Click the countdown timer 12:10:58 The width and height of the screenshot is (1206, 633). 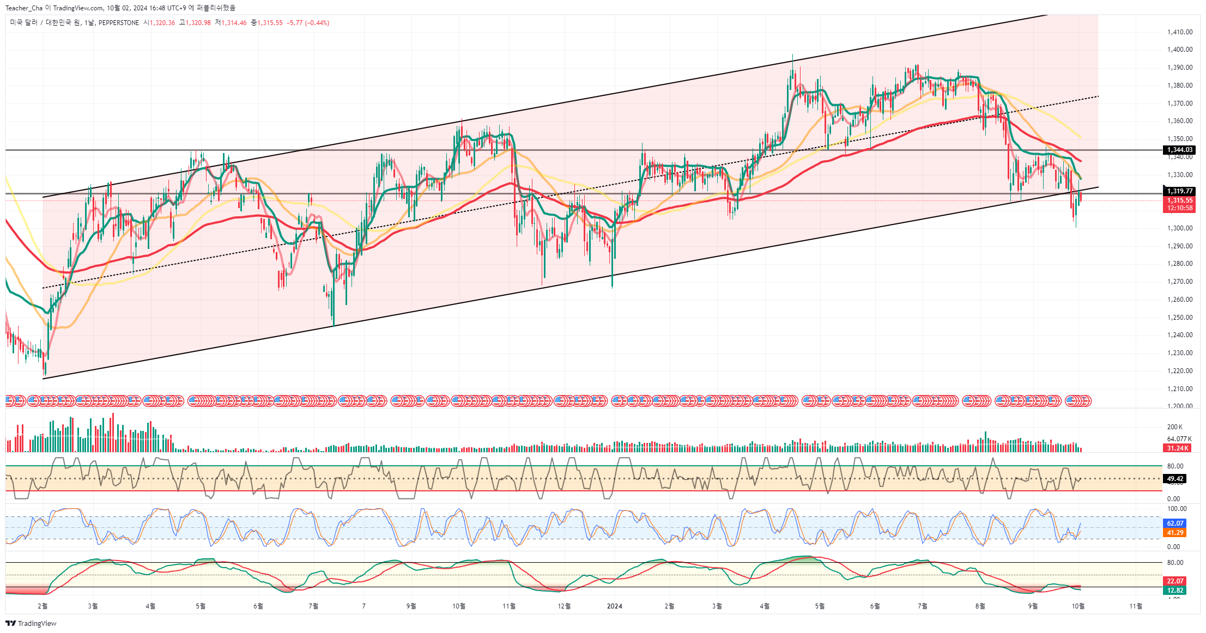point(1179,208)
